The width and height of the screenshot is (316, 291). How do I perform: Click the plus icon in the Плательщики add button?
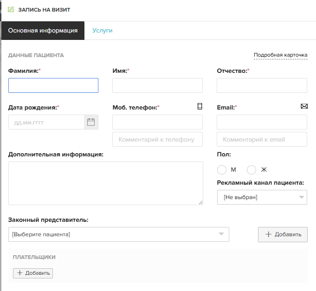click(x=20, y=273)
